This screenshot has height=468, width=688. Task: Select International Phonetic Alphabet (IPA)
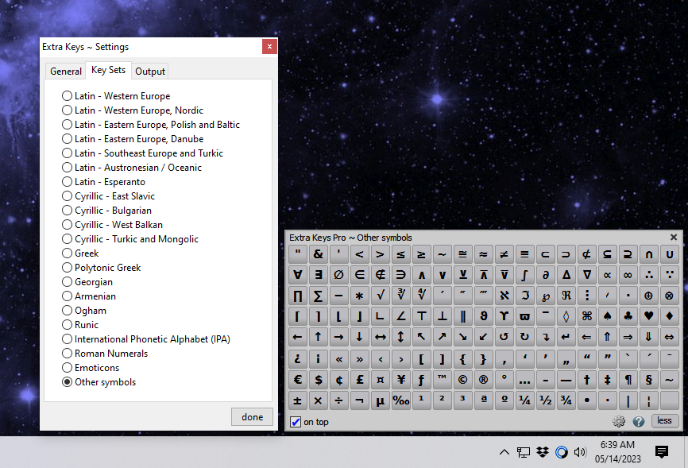click(146, 339)
